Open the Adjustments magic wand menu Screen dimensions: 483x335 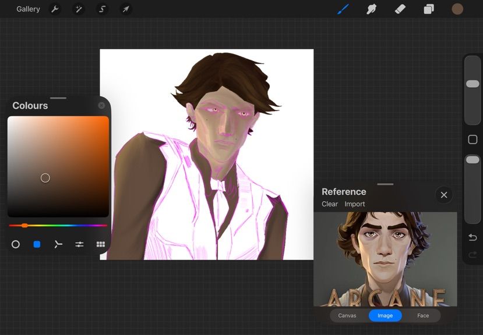pos(79,9)
